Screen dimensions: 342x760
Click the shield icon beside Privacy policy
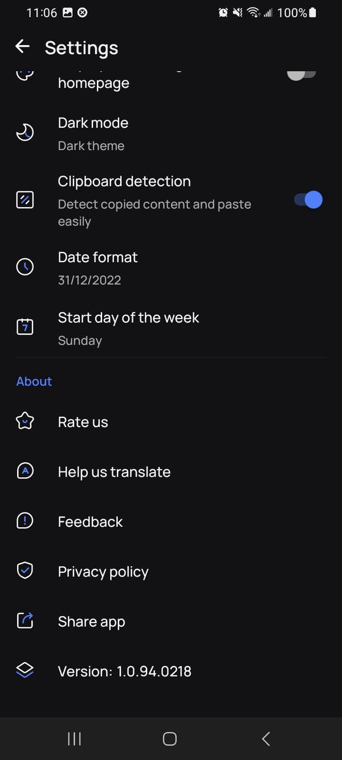25,570
